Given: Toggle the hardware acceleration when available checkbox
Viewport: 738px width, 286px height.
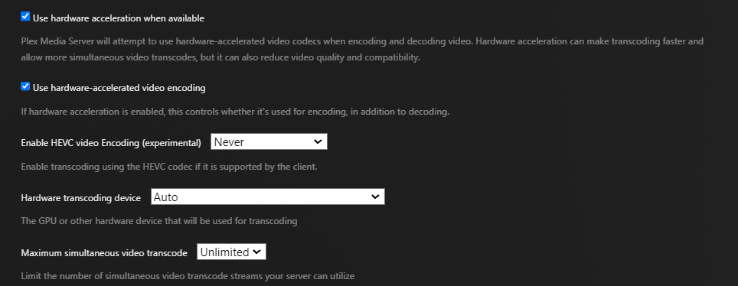Looking at the screenshot, I should [25, 17].
